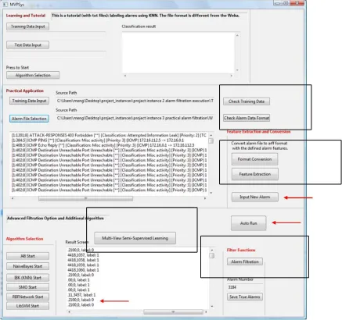The height and width of the screenshot is (320, 342).
Task: Click Save True Alarms button
Action: click(245, 297)
